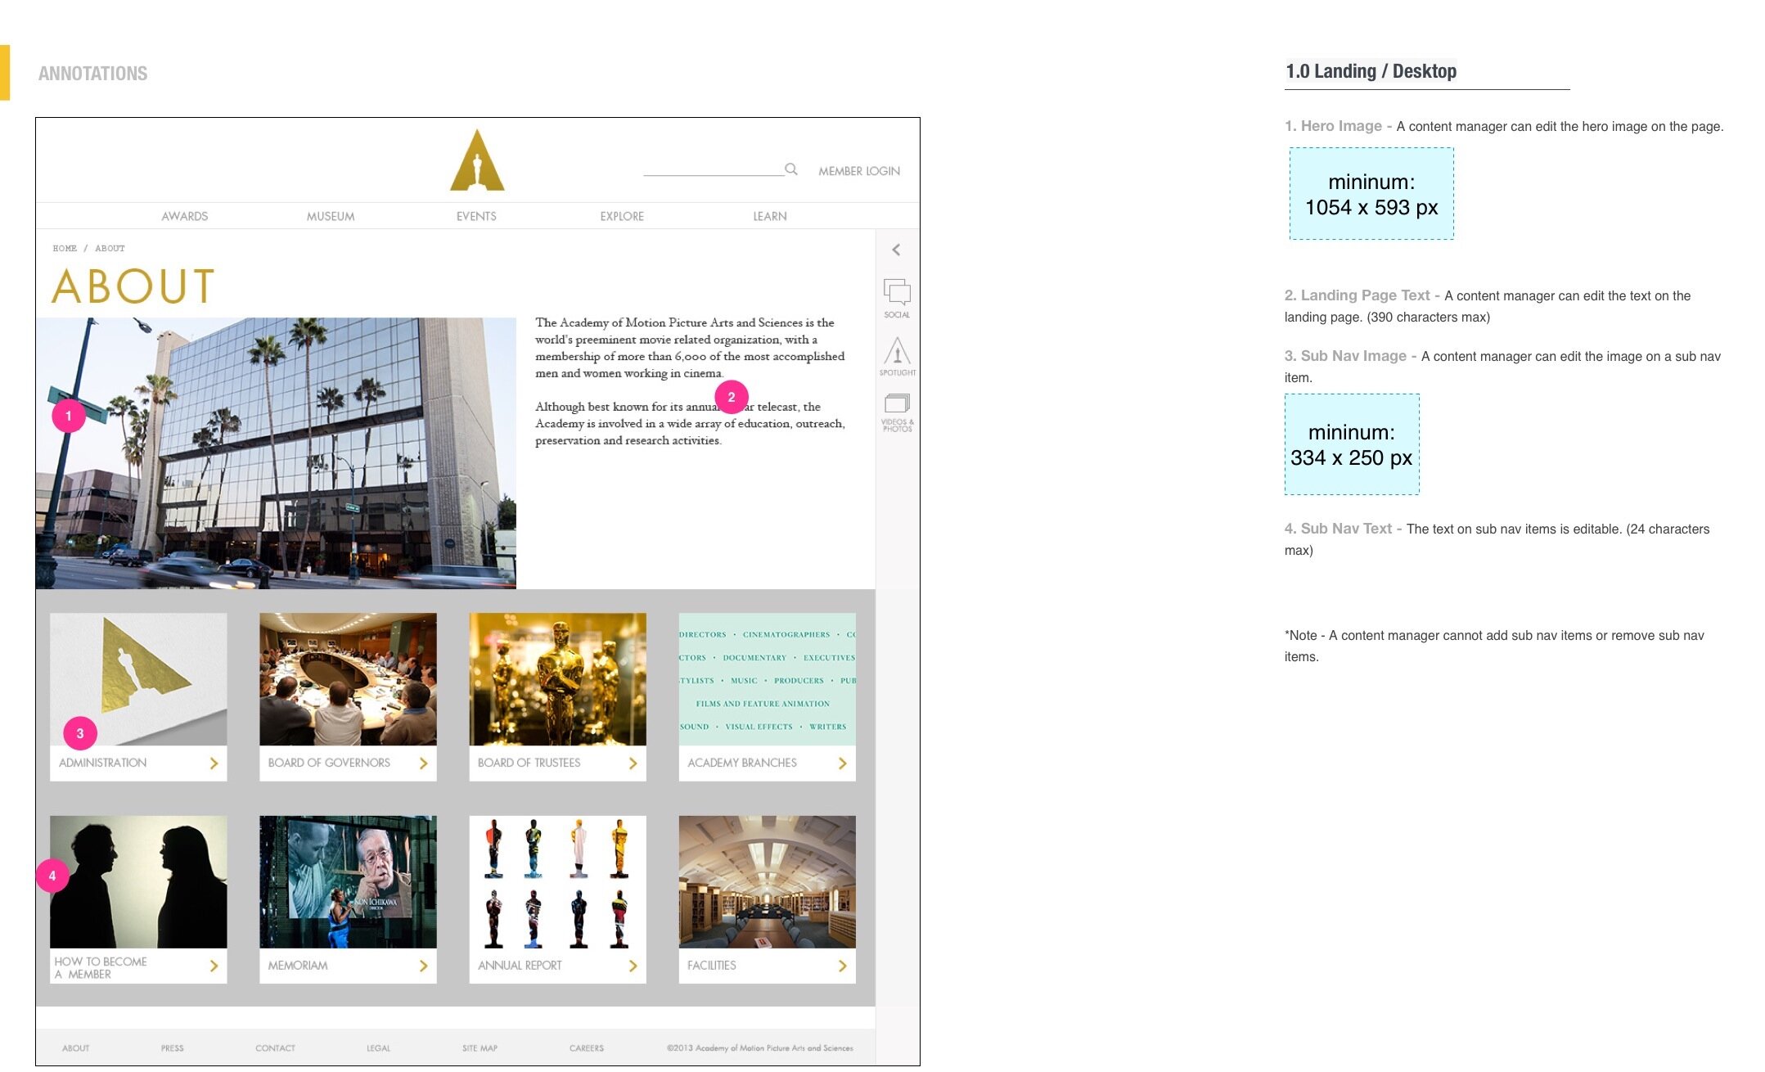Click the Contact footer link
Viewport: 1765px width, 1072px height.
pos(275,1048)
